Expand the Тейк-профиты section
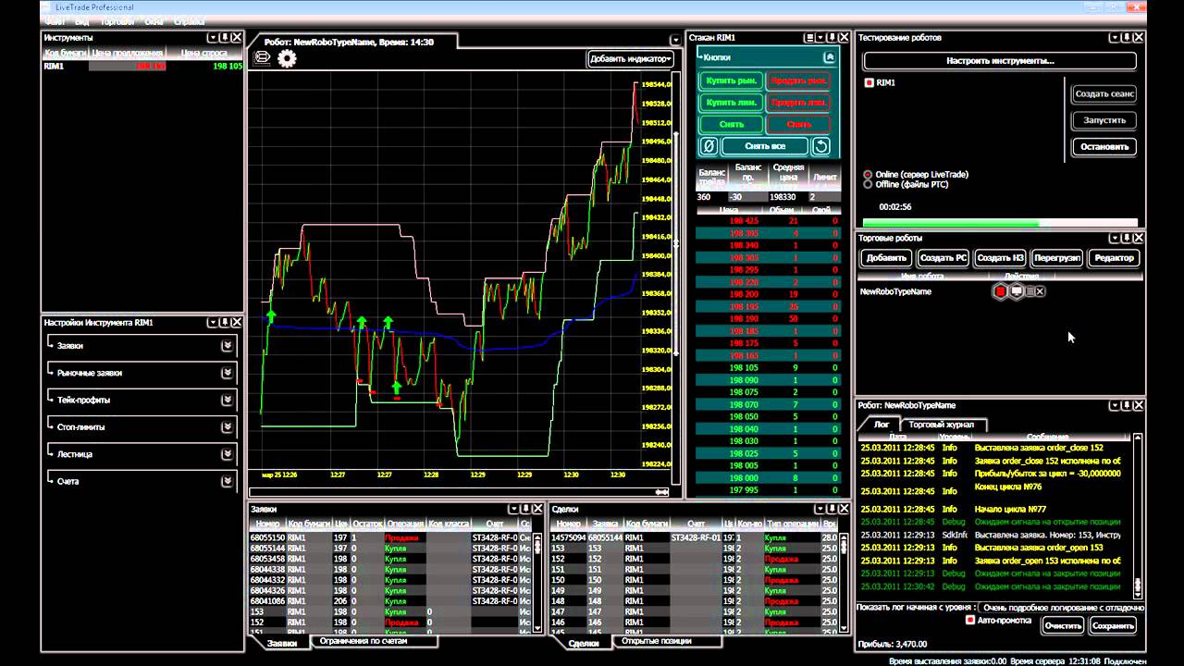This screenshot has width=1184, height=666. coord(227,401)
